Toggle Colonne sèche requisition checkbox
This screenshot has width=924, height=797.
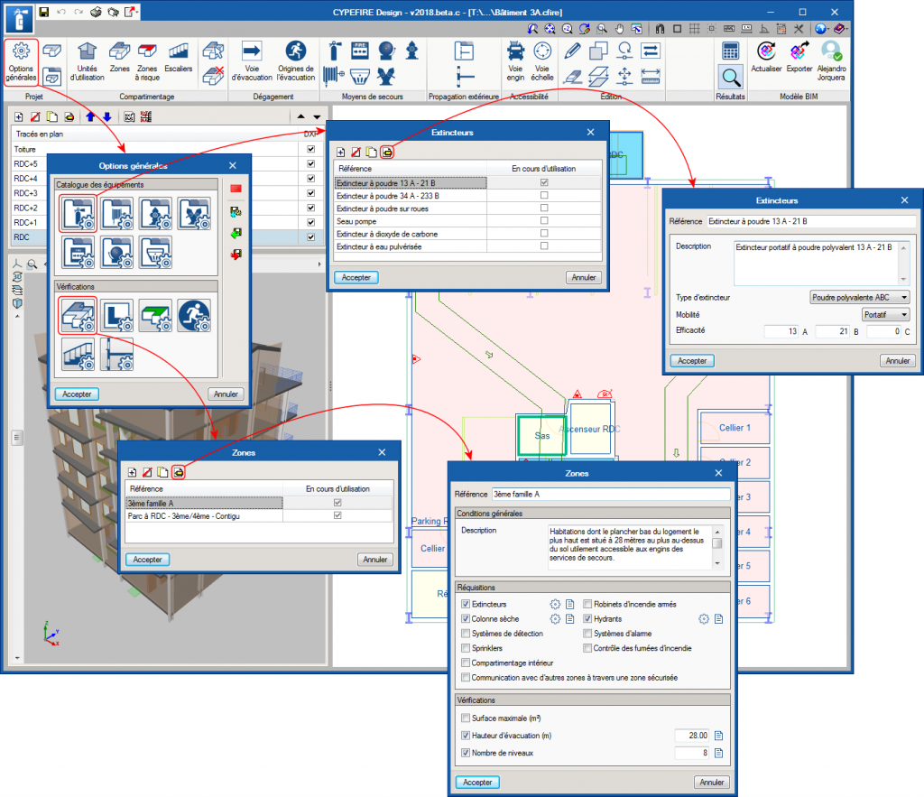pyautogui.click(x=466, y=619)
